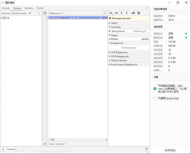
Task: Click the 设置 section heading
Action: tap(156, 77)
